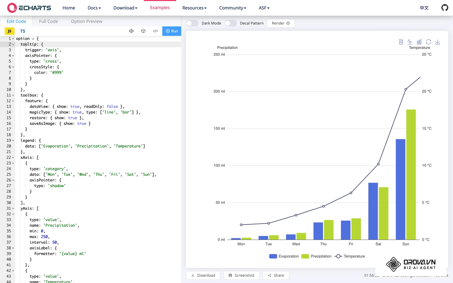Take a Screenshot of the chart
Image resolution: width=453 pixels, height=283 pixels.
pyautogui.click(x=242, y=275)
